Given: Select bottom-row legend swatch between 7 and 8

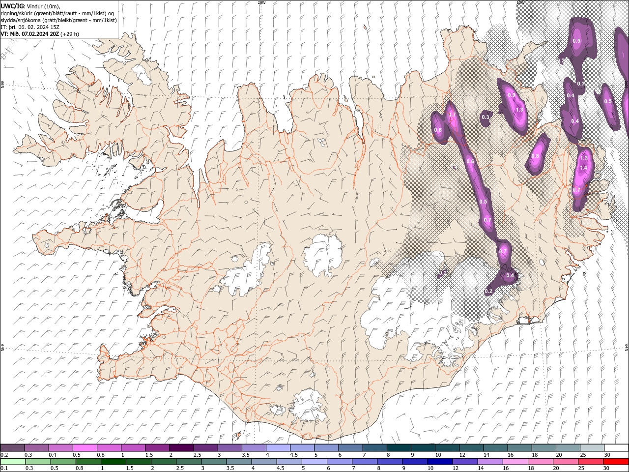Looking at the screenshot, I should [365, 462].
